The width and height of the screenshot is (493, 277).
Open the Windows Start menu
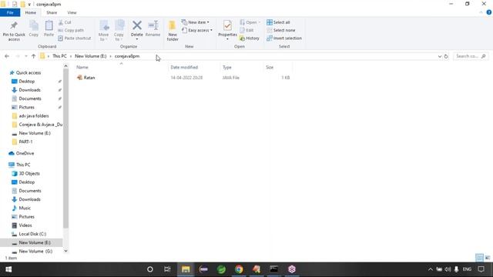point(8,269)
